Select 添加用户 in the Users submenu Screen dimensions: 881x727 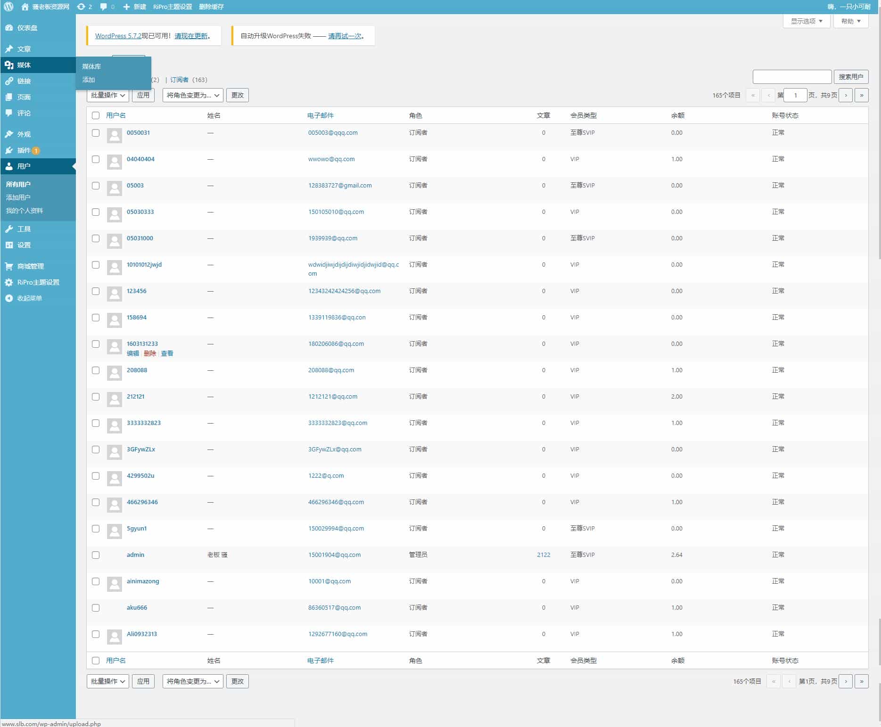click(x=18, y=197)
